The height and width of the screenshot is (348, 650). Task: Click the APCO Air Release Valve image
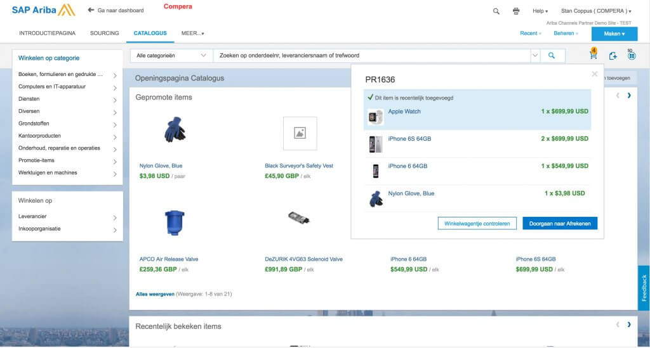pyautogui.click(x=174, y=223)
